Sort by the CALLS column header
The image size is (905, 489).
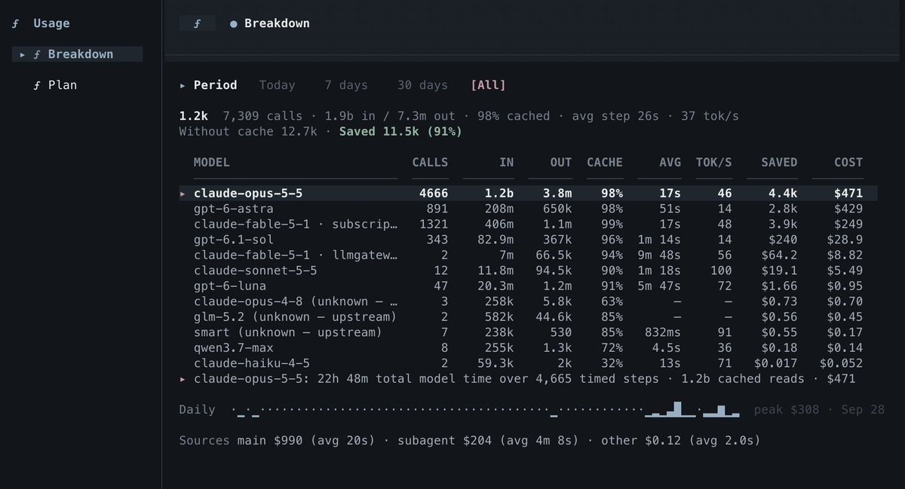(430, 162)
